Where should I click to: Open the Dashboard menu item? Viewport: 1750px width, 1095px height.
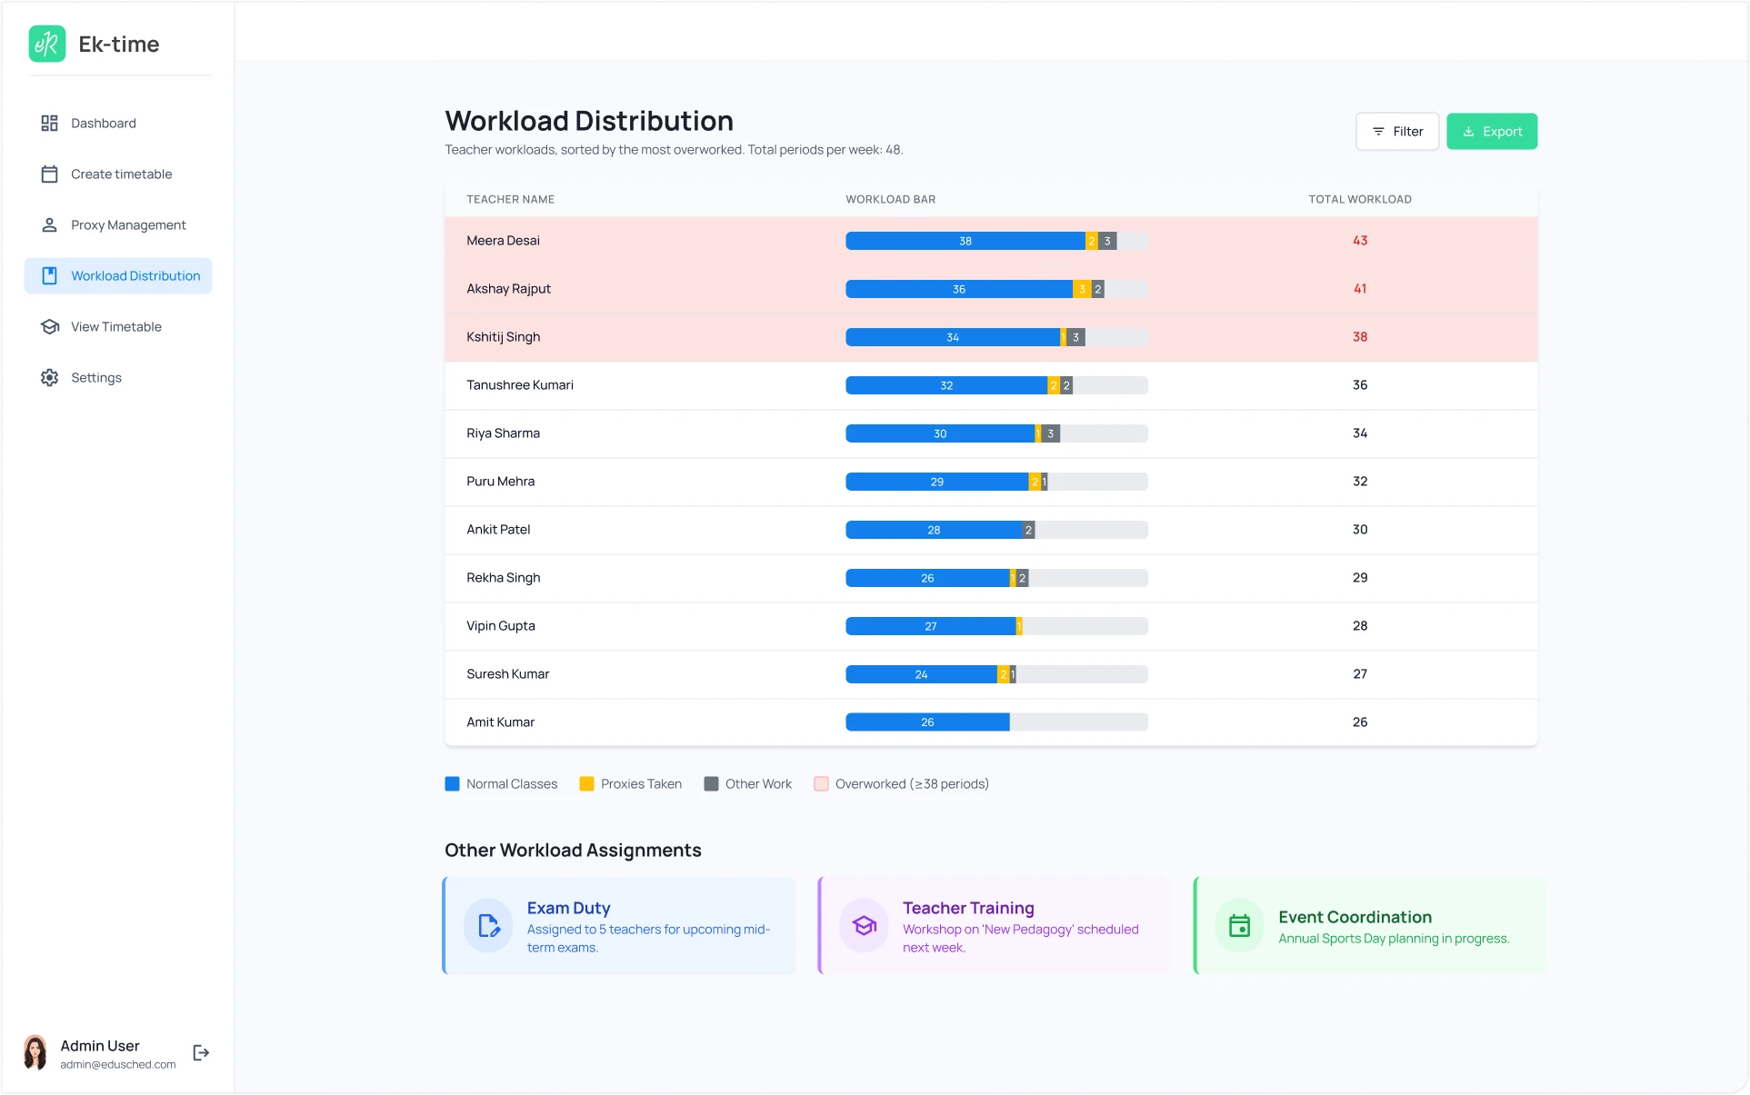(x=118, y=124)
